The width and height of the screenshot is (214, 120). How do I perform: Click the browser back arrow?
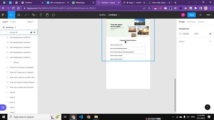[x=3, y=8]
